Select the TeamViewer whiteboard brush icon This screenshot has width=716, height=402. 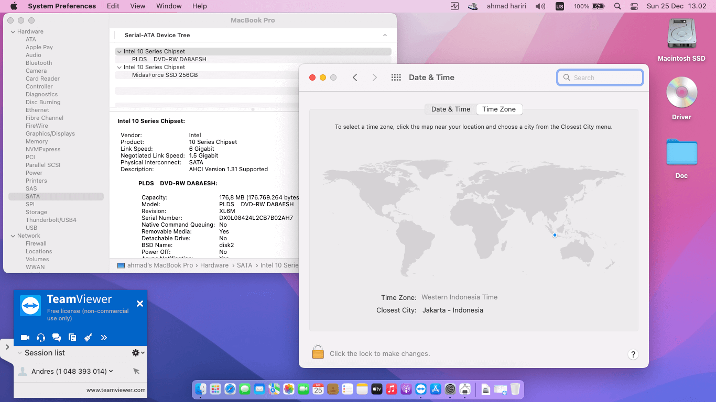click(x=88, y=338)
